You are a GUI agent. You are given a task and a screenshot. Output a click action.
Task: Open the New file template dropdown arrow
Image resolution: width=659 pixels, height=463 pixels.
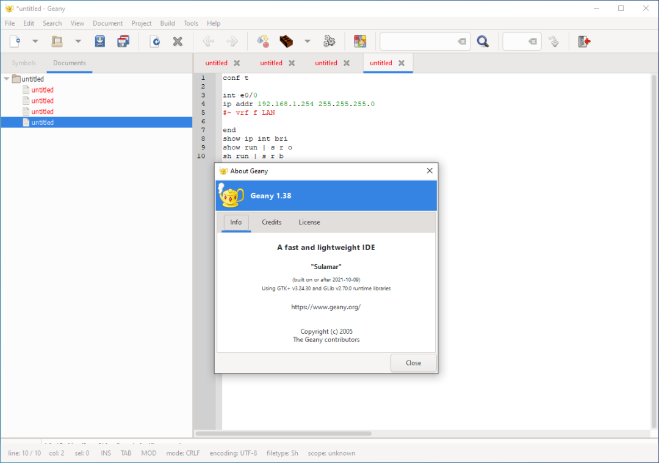(x=35, y=41)
